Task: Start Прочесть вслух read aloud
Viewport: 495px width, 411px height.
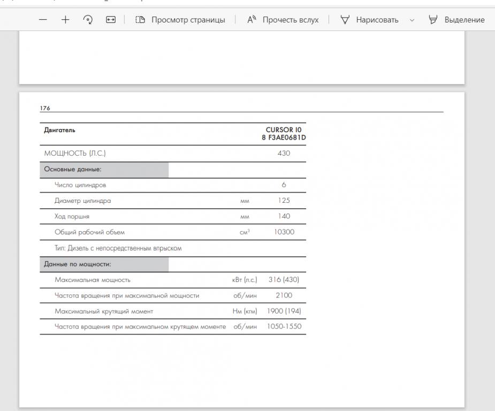Action: coord(283,20)
